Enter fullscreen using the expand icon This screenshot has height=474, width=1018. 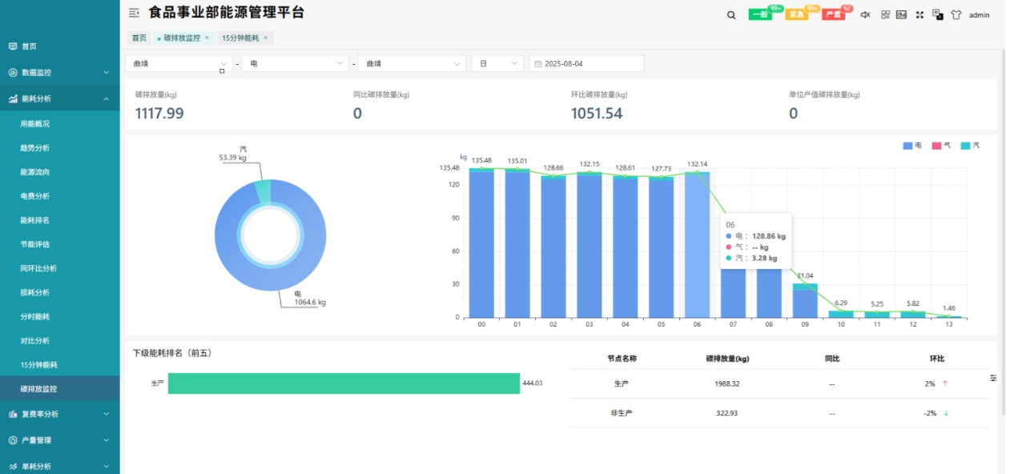point(919,14)
